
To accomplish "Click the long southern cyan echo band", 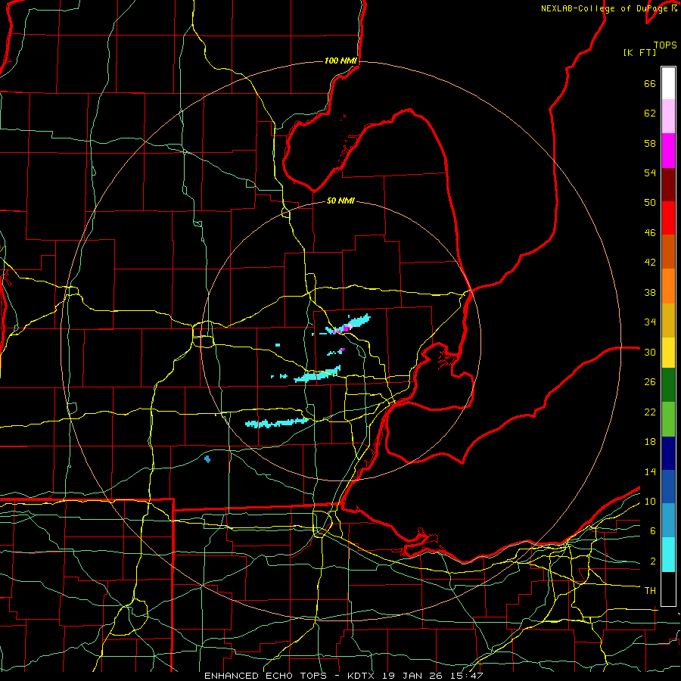I will tap(277, 422).
